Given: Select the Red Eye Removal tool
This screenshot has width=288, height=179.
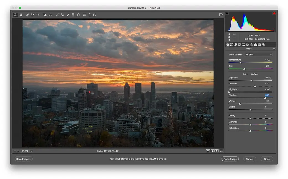Looking at the screenshot, I should point(63,15).
